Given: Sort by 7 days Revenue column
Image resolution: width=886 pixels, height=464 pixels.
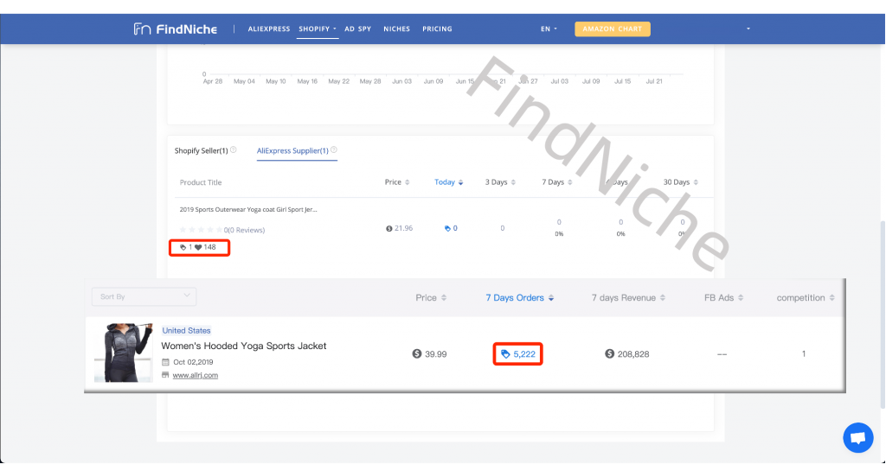Looking at the screenshot, I should [628, 297].
